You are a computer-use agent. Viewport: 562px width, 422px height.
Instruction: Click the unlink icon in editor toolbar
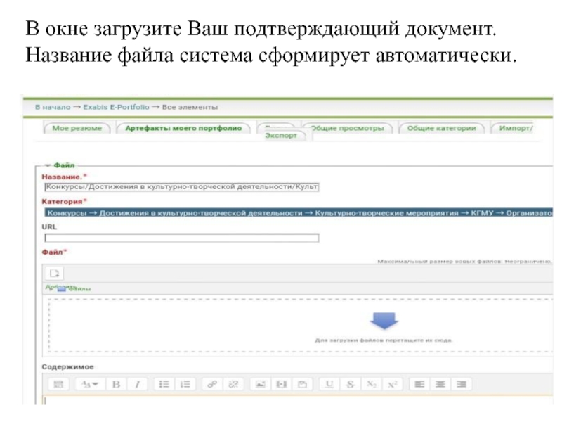(x=233, y=384)
